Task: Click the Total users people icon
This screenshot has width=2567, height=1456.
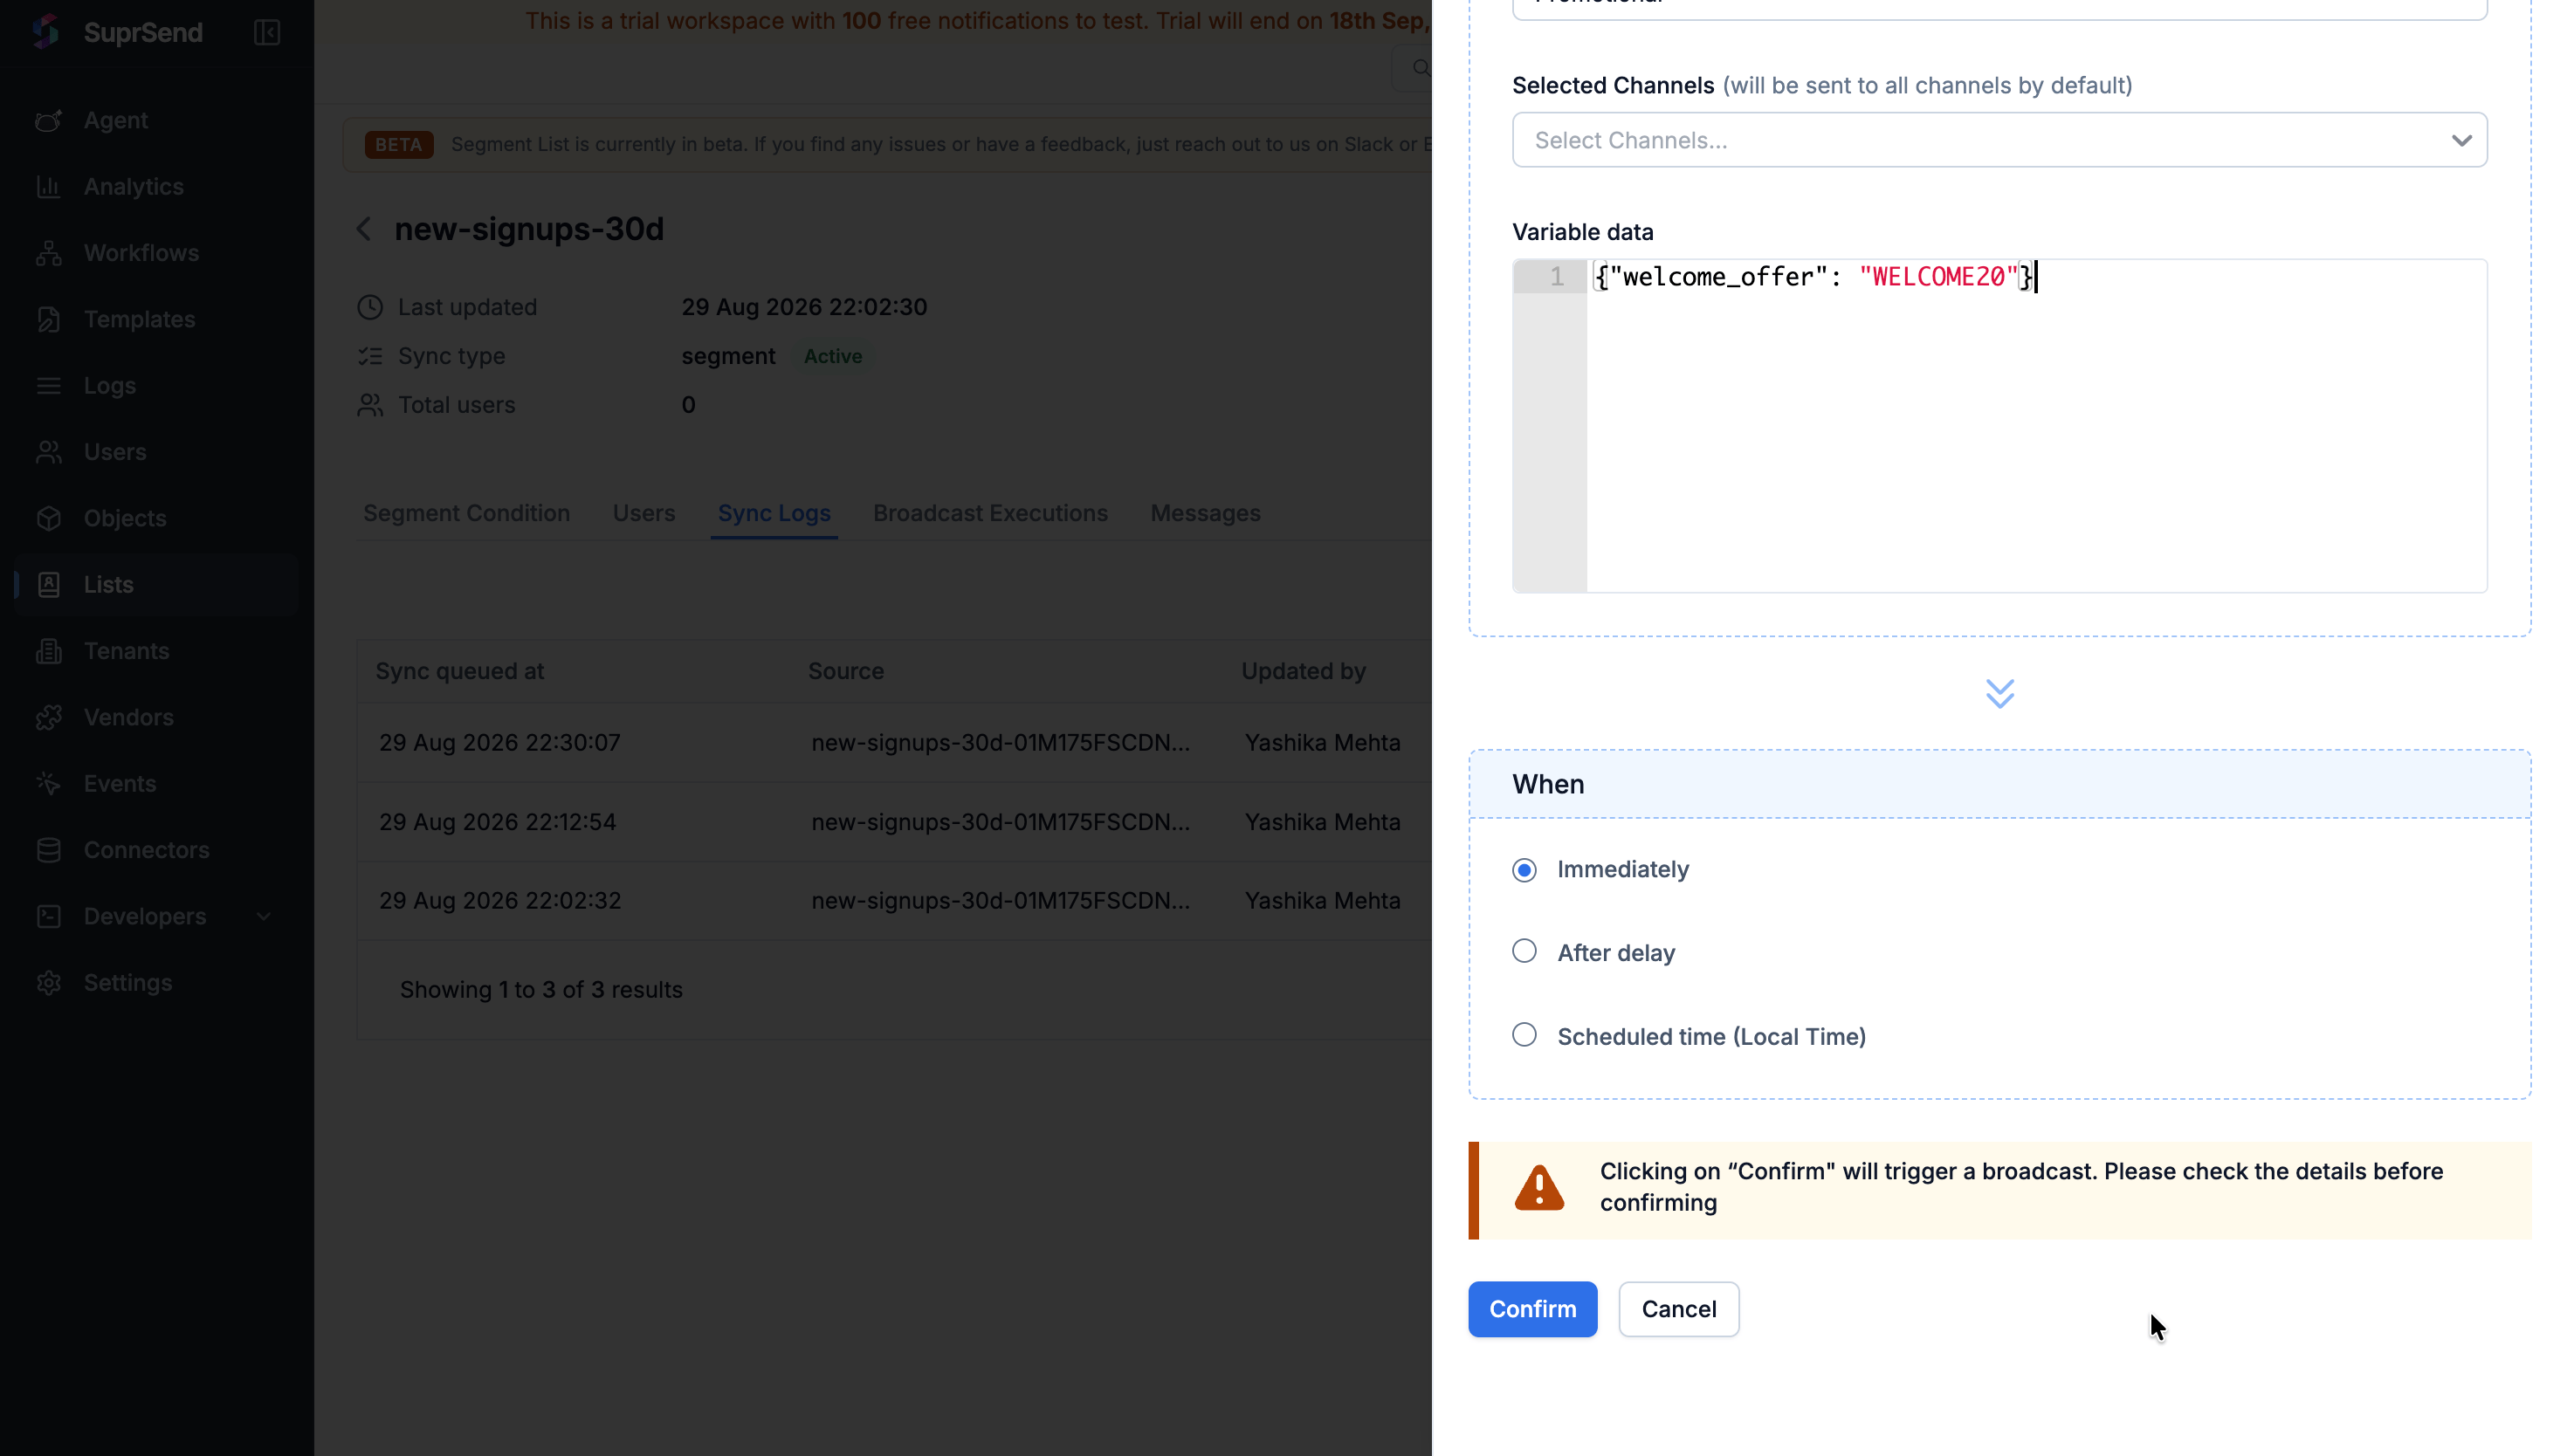Action: pyautogui.click(x=370, y=405)
